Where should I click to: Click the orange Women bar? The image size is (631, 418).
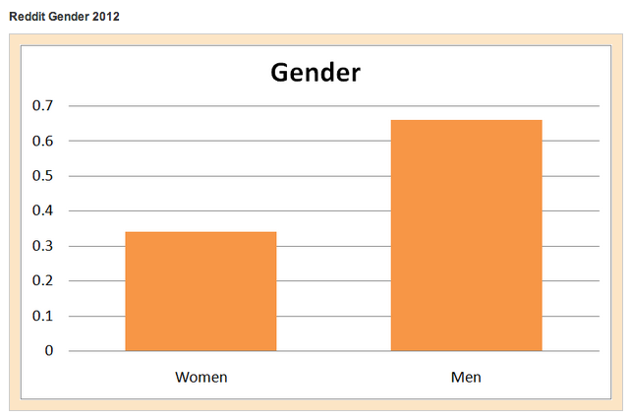tap(201, 291)
